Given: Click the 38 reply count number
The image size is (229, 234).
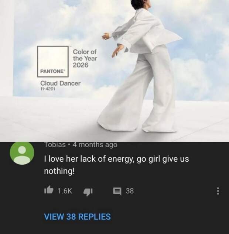Looking at the screenshot, I should pyautogui.click(x=130, y=191).
